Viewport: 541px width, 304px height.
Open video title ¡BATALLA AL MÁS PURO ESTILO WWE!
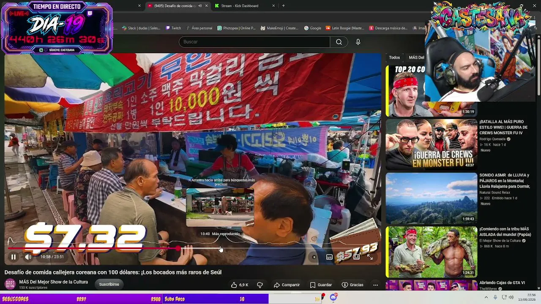[503, 127]
